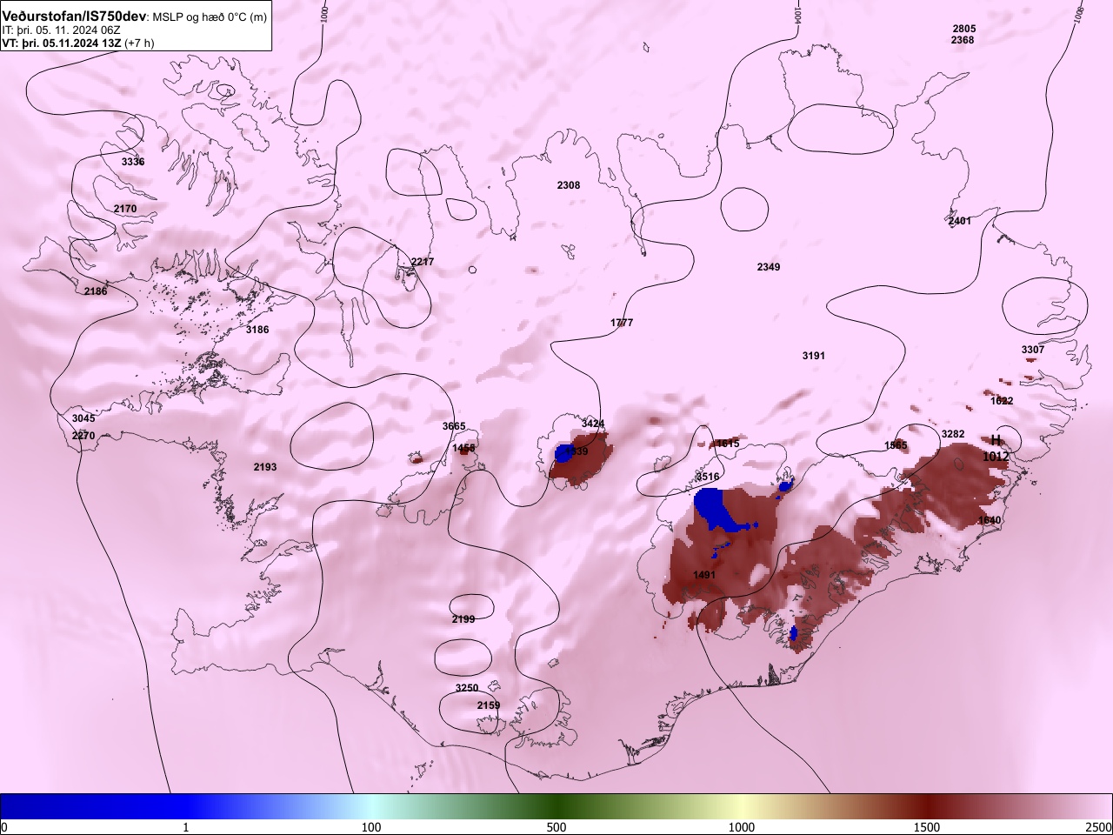Screen dimensions: 1113x835
Task: Click the height value 3282
Action: point(953,434)
